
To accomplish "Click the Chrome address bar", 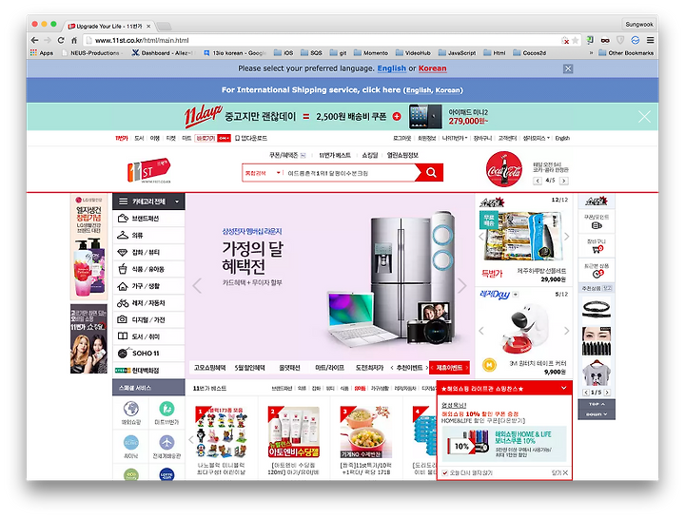I will tap(323, 40).
